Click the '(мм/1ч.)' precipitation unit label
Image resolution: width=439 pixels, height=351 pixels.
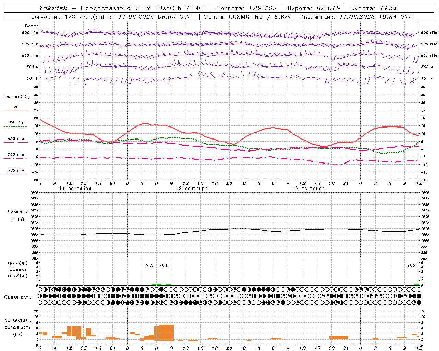[x=18, y=276]
